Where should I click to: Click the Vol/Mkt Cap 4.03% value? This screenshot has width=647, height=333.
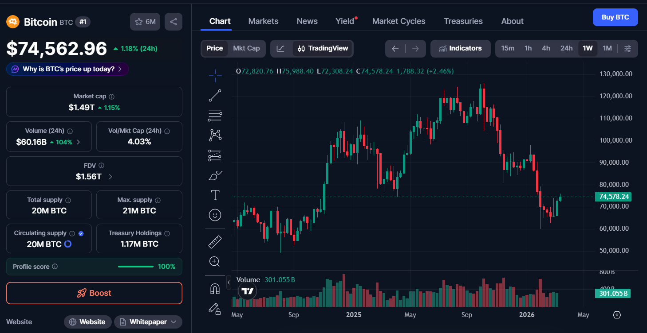[x=139, y=142]
